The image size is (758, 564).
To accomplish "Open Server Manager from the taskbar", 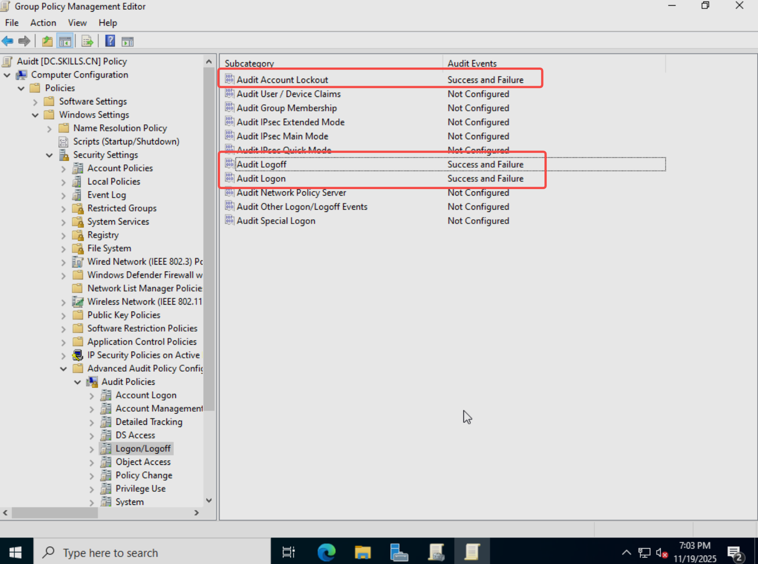I will [399, 552].
